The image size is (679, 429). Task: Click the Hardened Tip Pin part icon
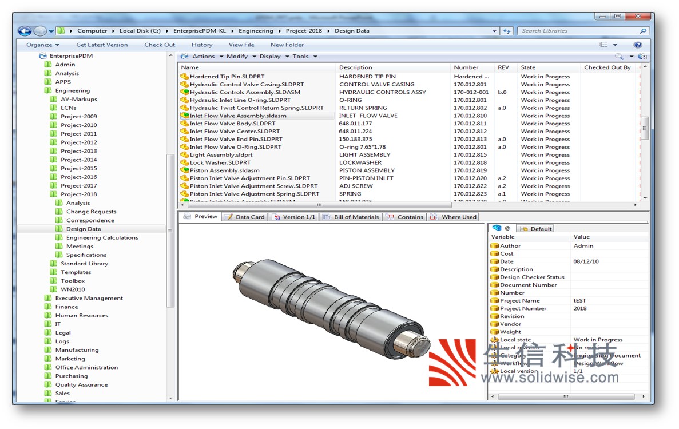(184, 77)
